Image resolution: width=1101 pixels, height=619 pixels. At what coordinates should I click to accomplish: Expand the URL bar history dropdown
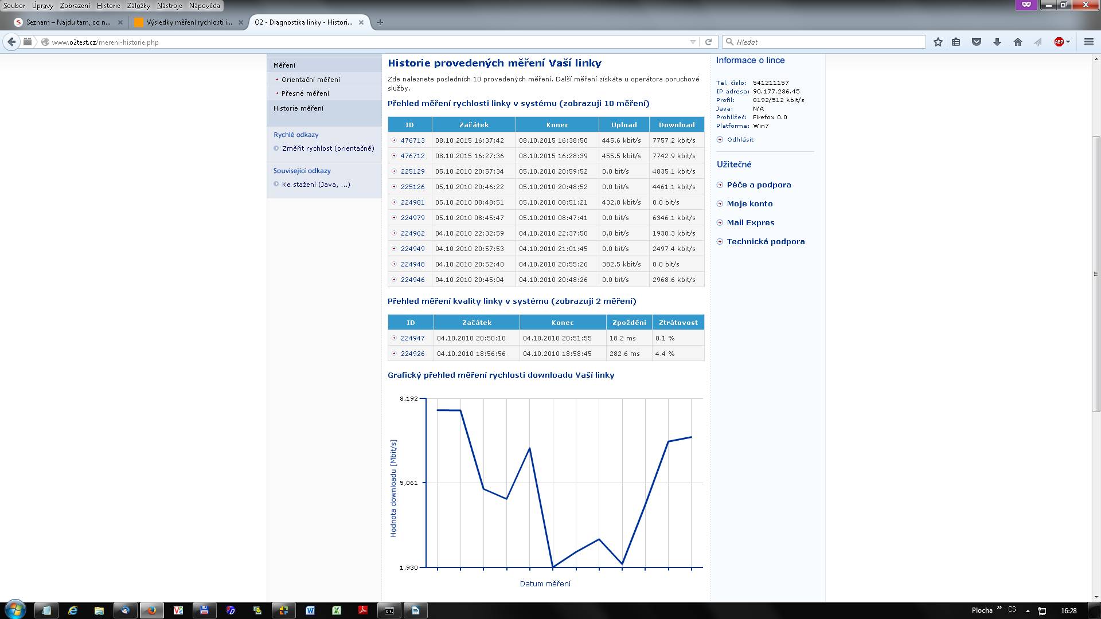pos(693,42)
